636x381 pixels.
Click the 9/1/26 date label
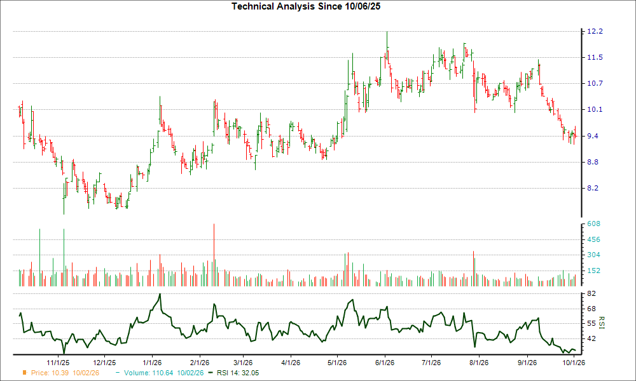527,363
